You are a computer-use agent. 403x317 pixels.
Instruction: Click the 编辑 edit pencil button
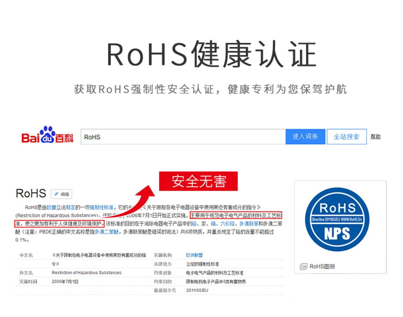coord(62,194)
